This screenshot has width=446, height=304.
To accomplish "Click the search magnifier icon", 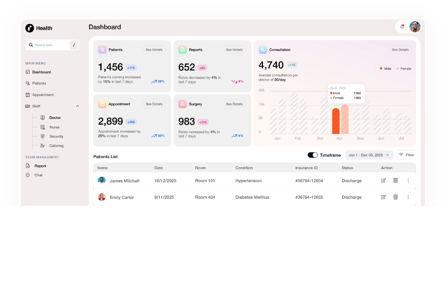I will click(31, 45).
